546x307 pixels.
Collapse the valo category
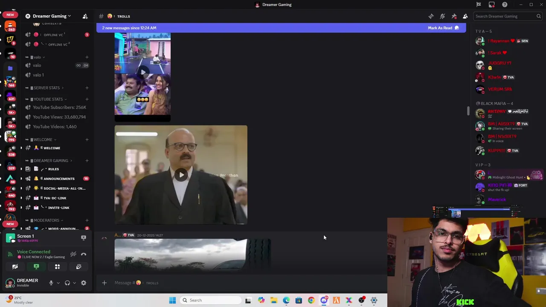37,57
